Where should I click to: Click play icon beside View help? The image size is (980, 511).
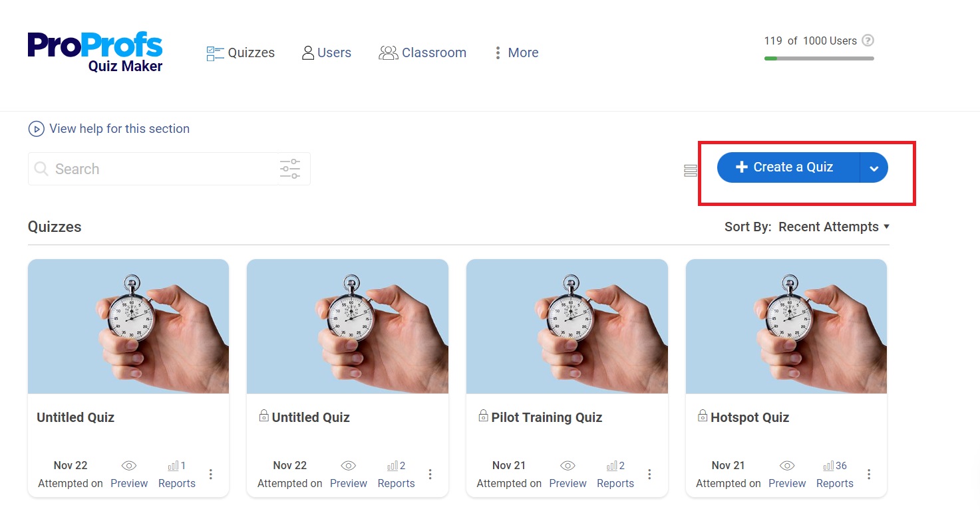click(x=36, y=129)
